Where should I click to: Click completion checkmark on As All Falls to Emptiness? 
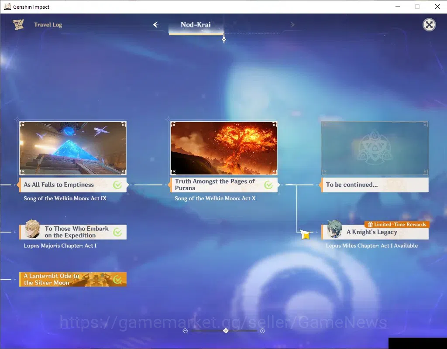[x=117, y=185]
